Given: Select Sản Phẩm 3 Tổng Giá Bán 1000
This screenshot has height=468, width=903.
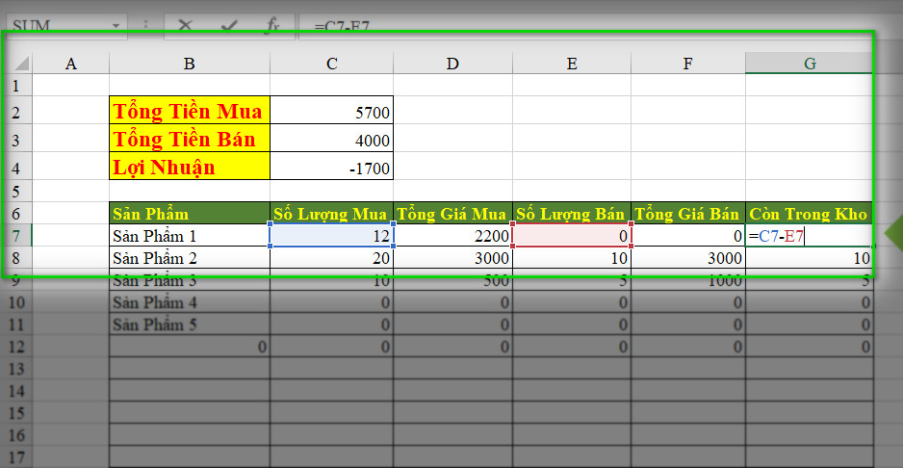Looking at the screenshot, I should (x=688, y=280).
